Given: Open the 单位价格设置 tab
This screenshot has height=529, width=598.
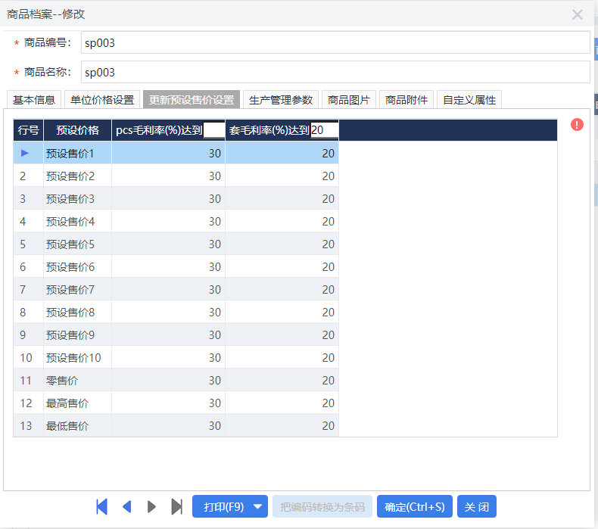Looking at the screenshot, I should pos(102,100).
